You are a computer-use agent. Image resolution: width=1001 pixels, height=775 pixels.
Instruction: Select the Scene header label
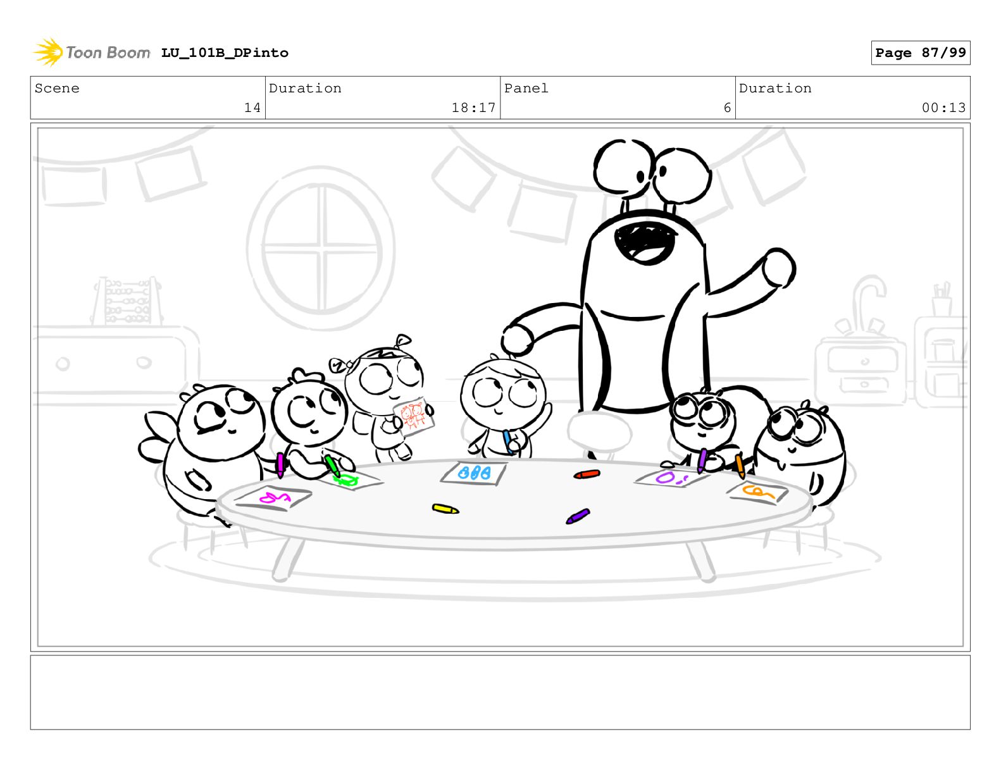(x=57, y=89)
